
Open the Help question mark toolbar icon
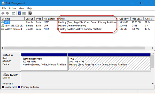(x=19, y=13)
